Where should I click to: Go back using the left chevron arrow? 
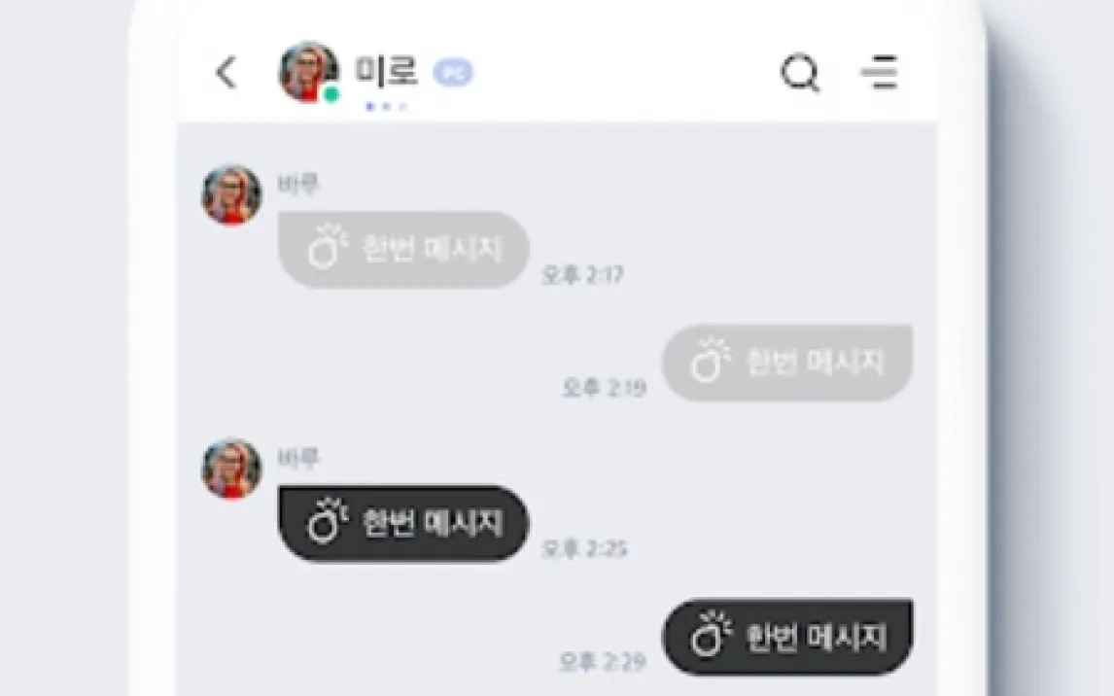[226, 73]
